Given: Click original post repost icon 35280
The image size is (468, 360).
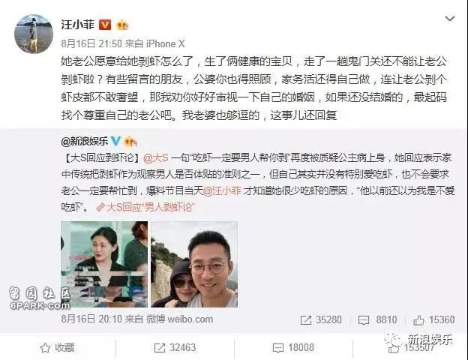Looking at the screenshot, I should 321,320.
